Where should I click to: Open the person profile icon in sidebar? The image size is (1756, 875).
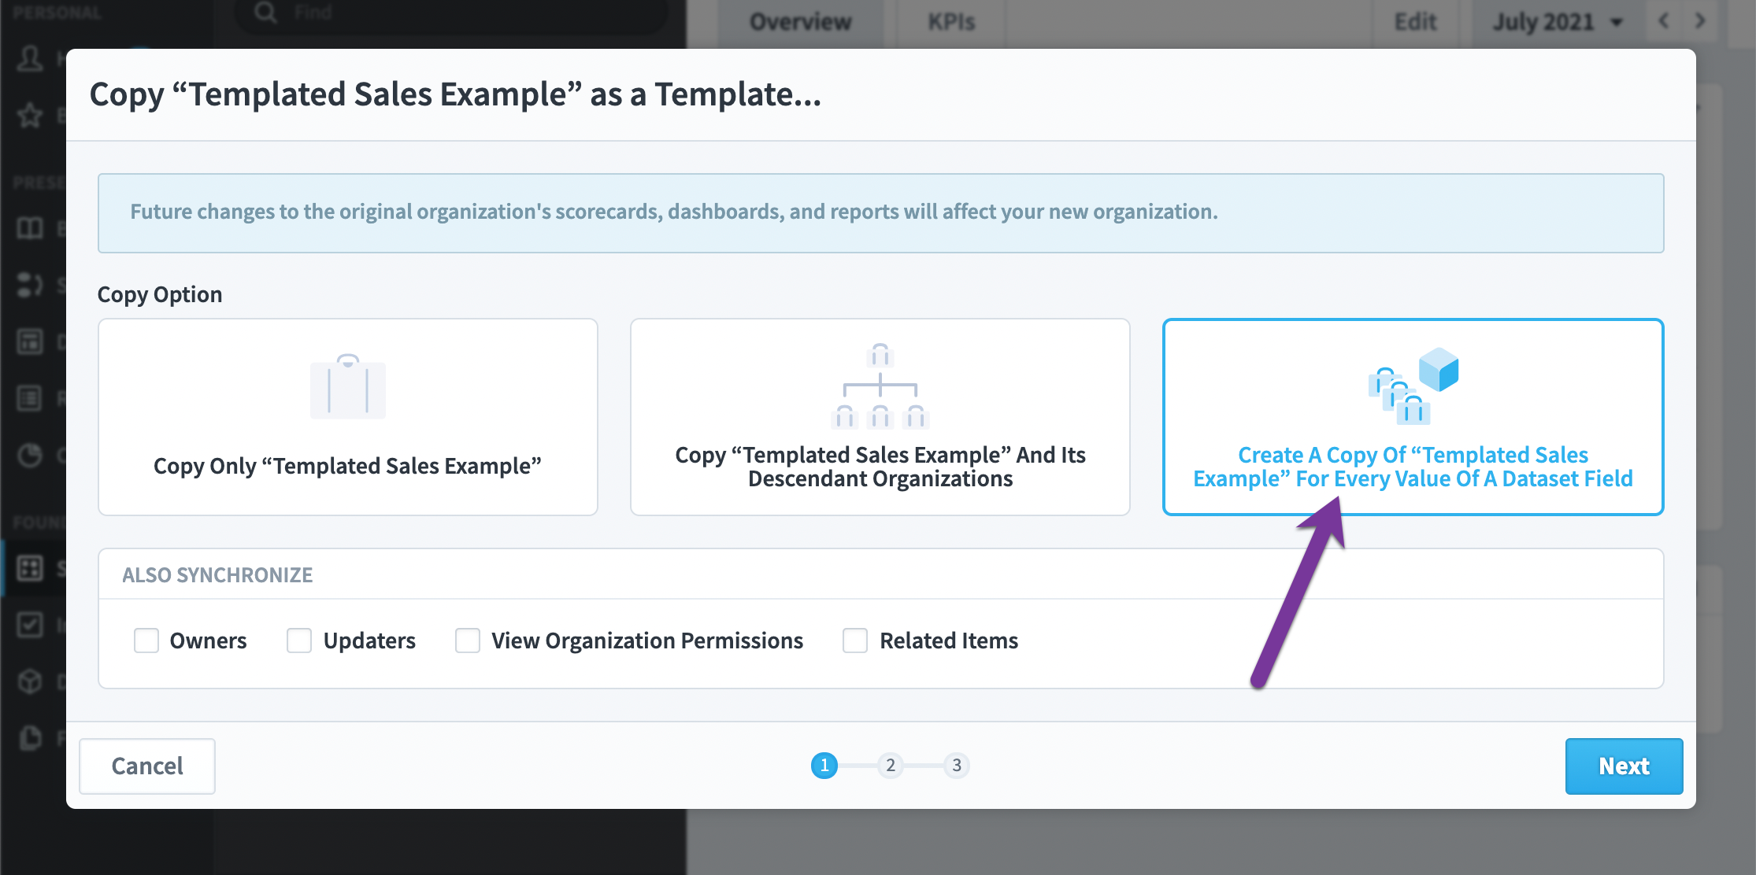pos(30,59)
